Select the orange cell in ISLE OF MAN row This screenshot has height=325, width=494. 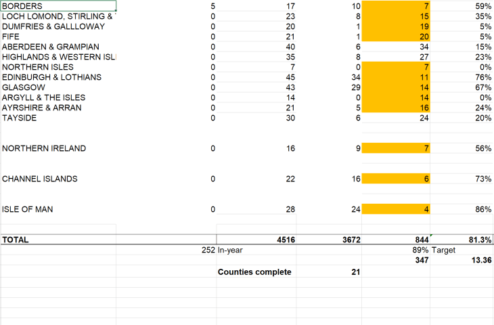click(396, 209)
